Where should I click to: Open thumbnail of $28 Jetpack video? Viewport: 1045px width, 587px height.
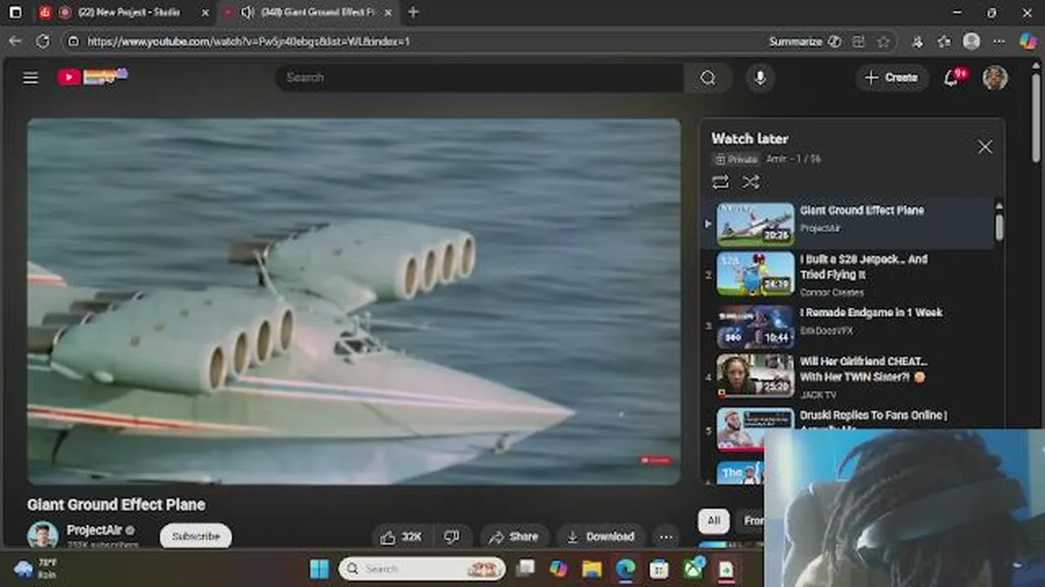pyautogui.click(x=755, y=273)
